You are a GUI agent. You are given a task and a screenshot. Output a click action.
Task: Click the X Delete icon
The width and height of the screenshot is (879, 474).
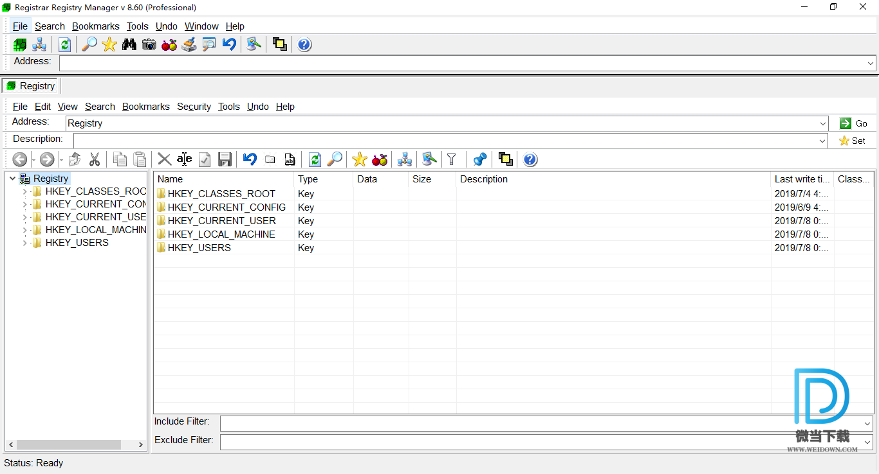click(x=165, y=159)
